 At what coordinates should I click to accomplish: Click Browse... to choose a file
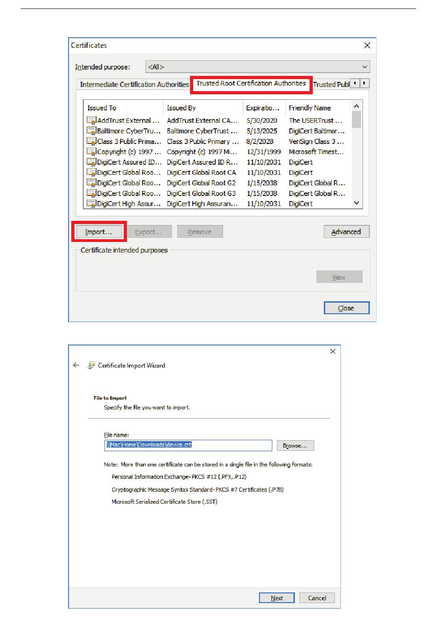click(295, 446)
